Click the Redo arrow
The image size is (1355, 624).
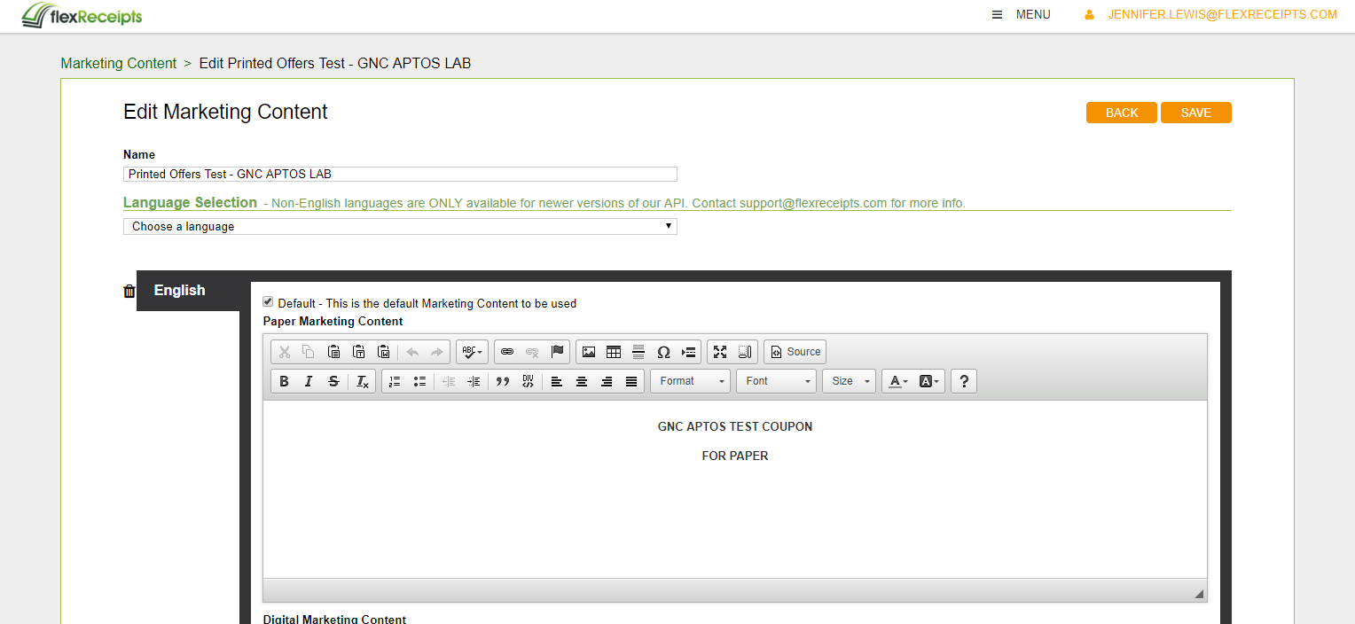coord(437,352)
